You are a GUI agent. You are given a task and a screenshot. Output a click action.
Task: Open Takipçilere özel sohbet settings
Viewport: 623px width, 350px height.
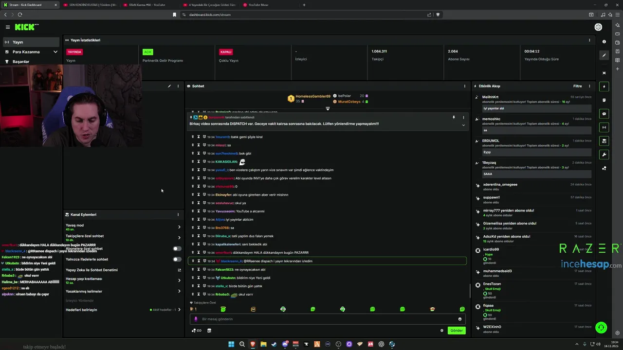click(123, 238)
